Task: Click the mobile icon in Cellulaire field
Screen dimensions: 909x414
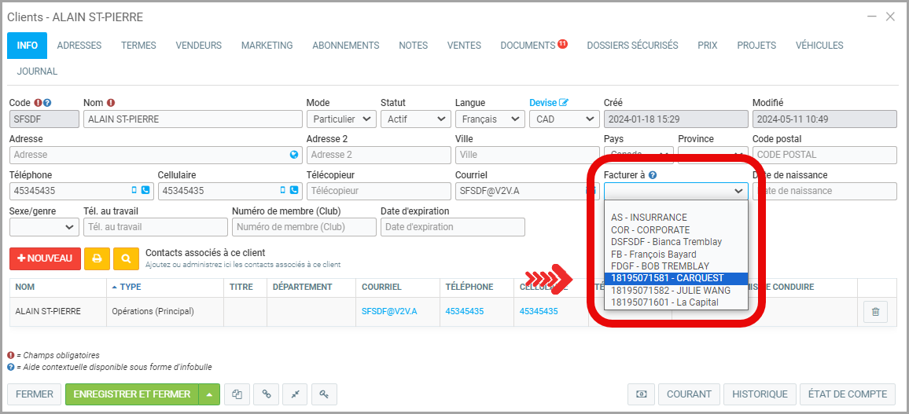Action: 283,191
